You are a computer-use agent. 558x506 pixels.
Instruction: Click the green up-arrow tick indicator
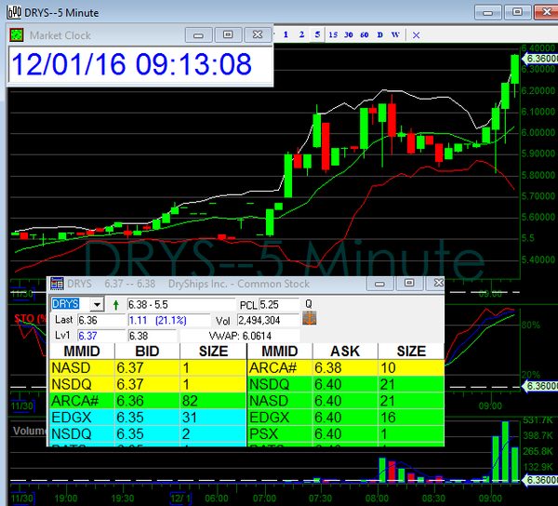pyautogui.click(x=116, y=304)
